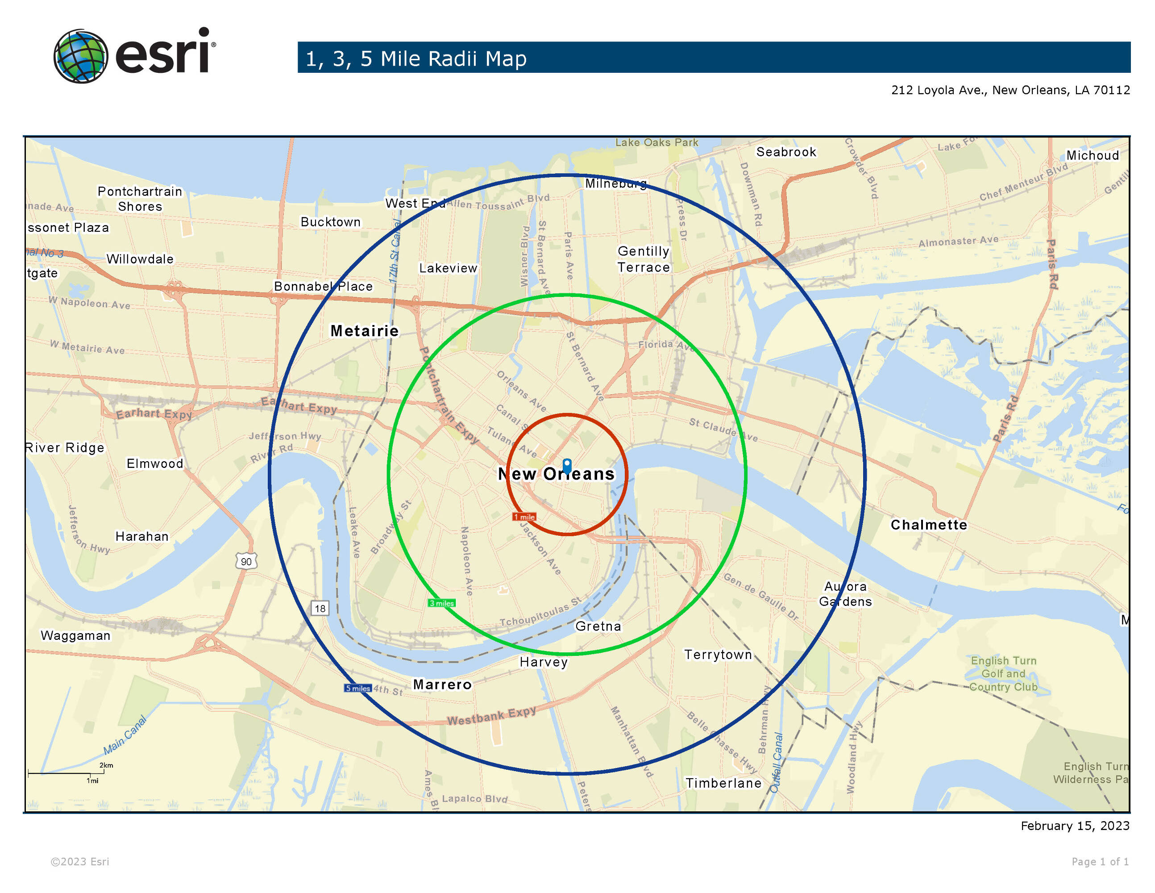The image size is (1155, 893).
Task: Click the Lakeview neighborhood label
Action: pos(448,268)
